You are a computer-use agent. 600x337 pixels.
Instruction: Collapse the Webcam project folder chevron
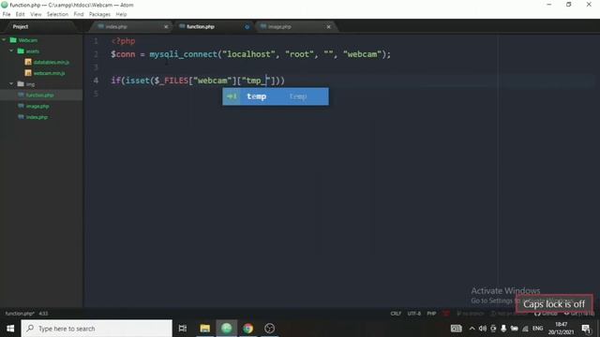click(x=4, y=39)
